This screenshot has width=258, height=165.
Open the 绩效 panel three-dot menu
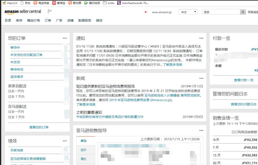coord(65,141)
